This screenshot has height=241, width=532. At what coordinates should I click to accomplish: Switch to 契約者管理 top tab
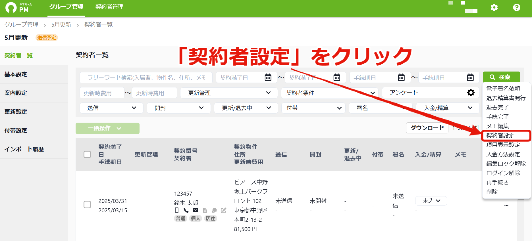click(x=109, y=7)
